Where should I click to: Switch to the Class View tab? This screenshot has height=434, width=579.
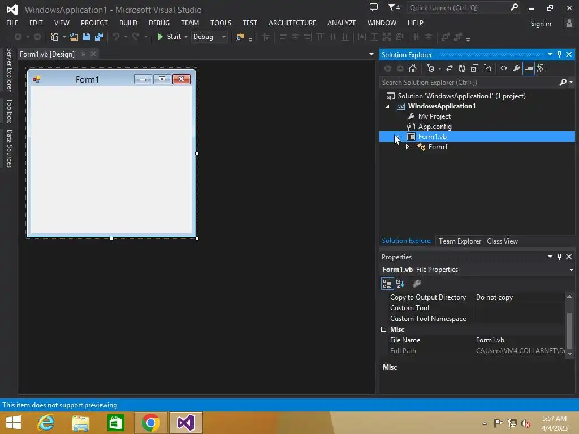pyautogui.click(x=502, y=241)
